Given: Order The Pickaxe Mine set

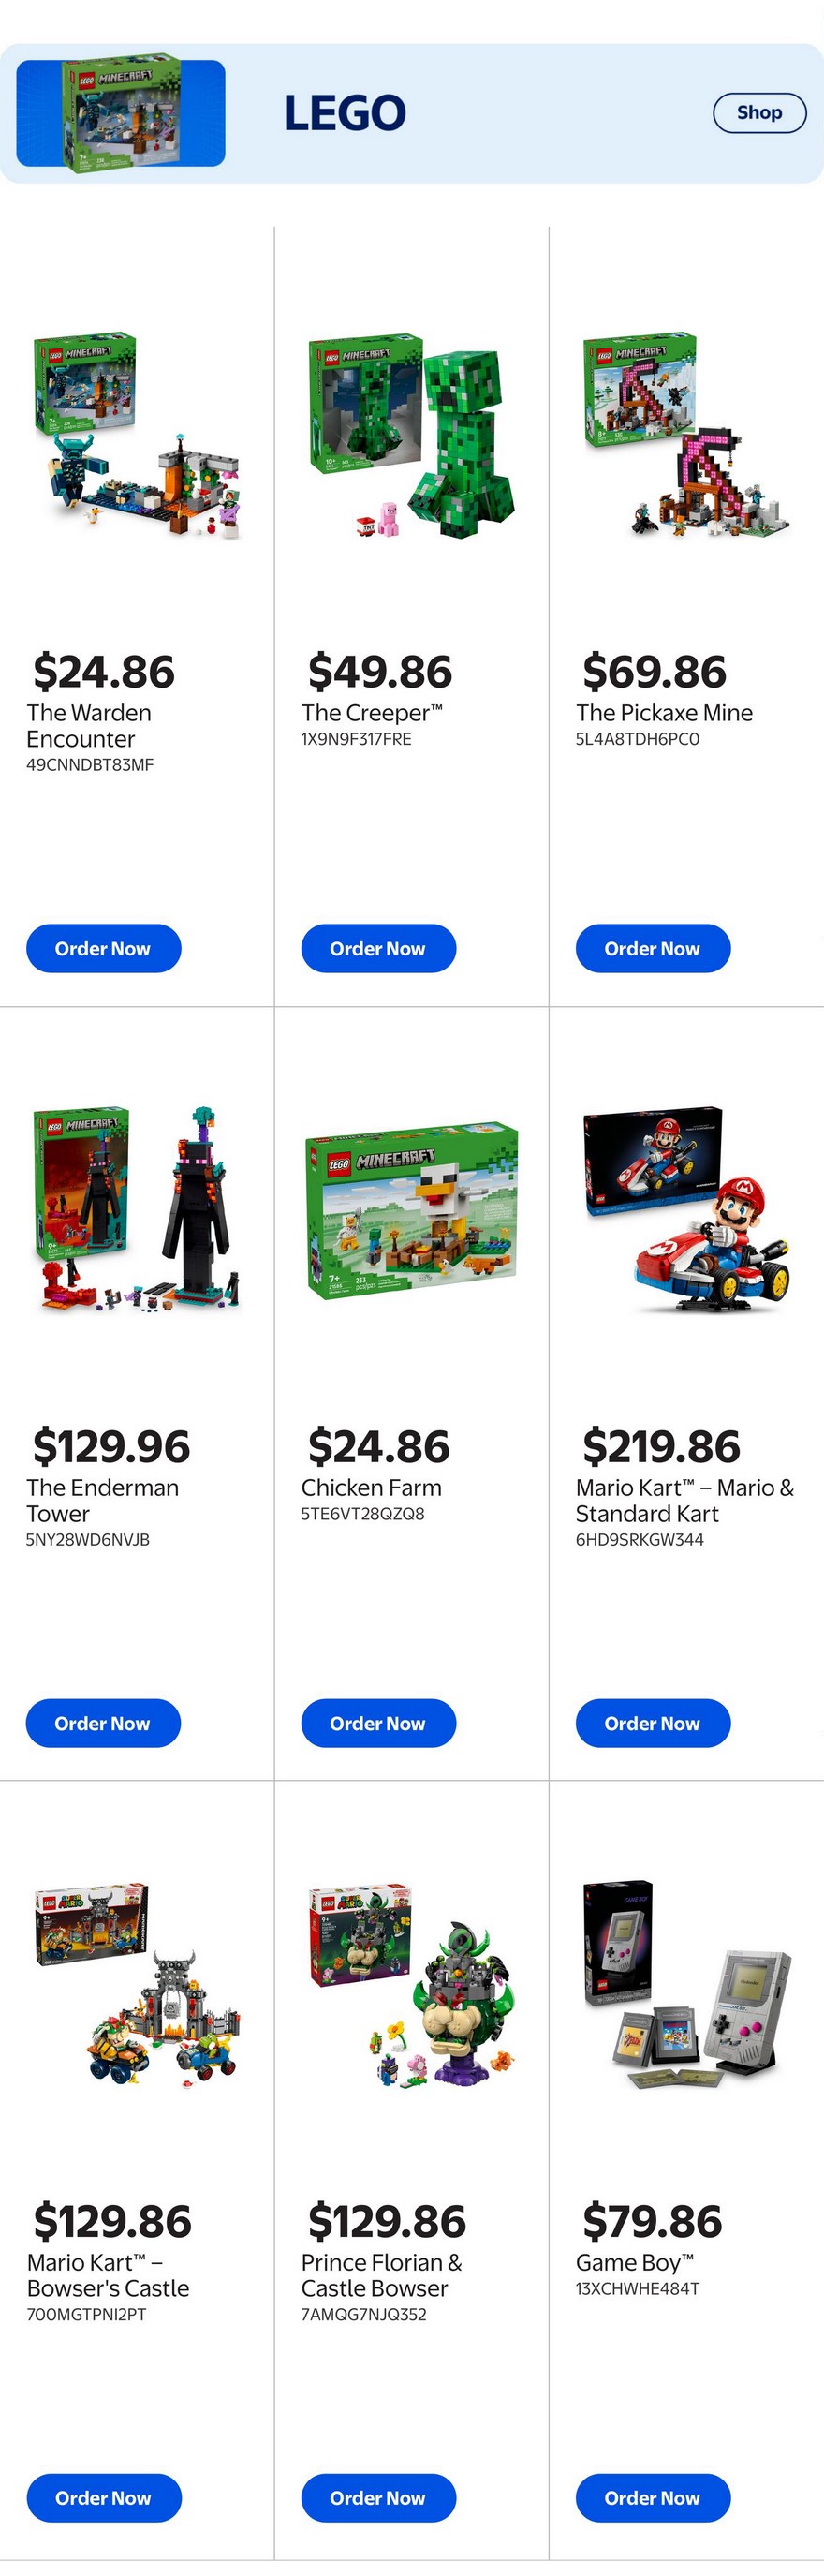Looking at the screenshot, I should tap(652, 948).
